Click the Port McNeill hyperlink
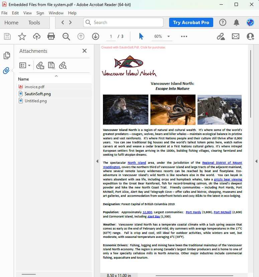This screenshot has width=259, height=277. coord(223,212)
